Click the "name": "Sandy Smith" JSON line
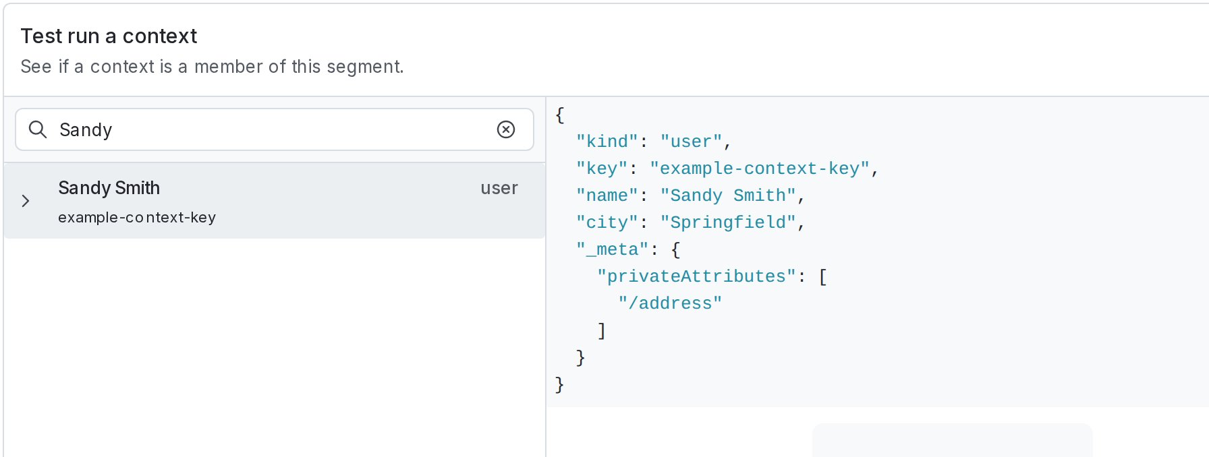 pyautogui.click(x=690, y=195)
